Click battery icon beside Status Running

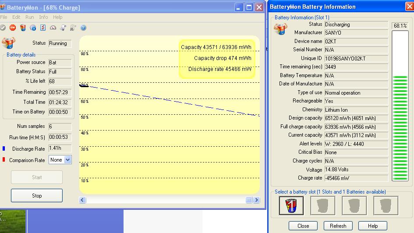coord(8,43)
